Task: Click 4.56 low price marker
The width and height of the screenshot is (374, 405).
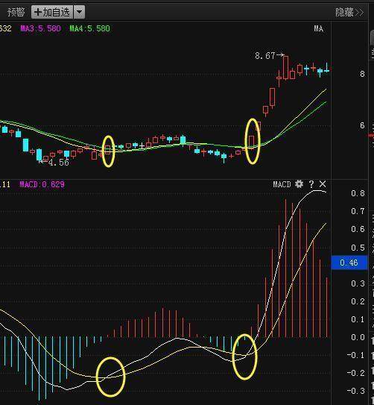Action: point(59,162)
